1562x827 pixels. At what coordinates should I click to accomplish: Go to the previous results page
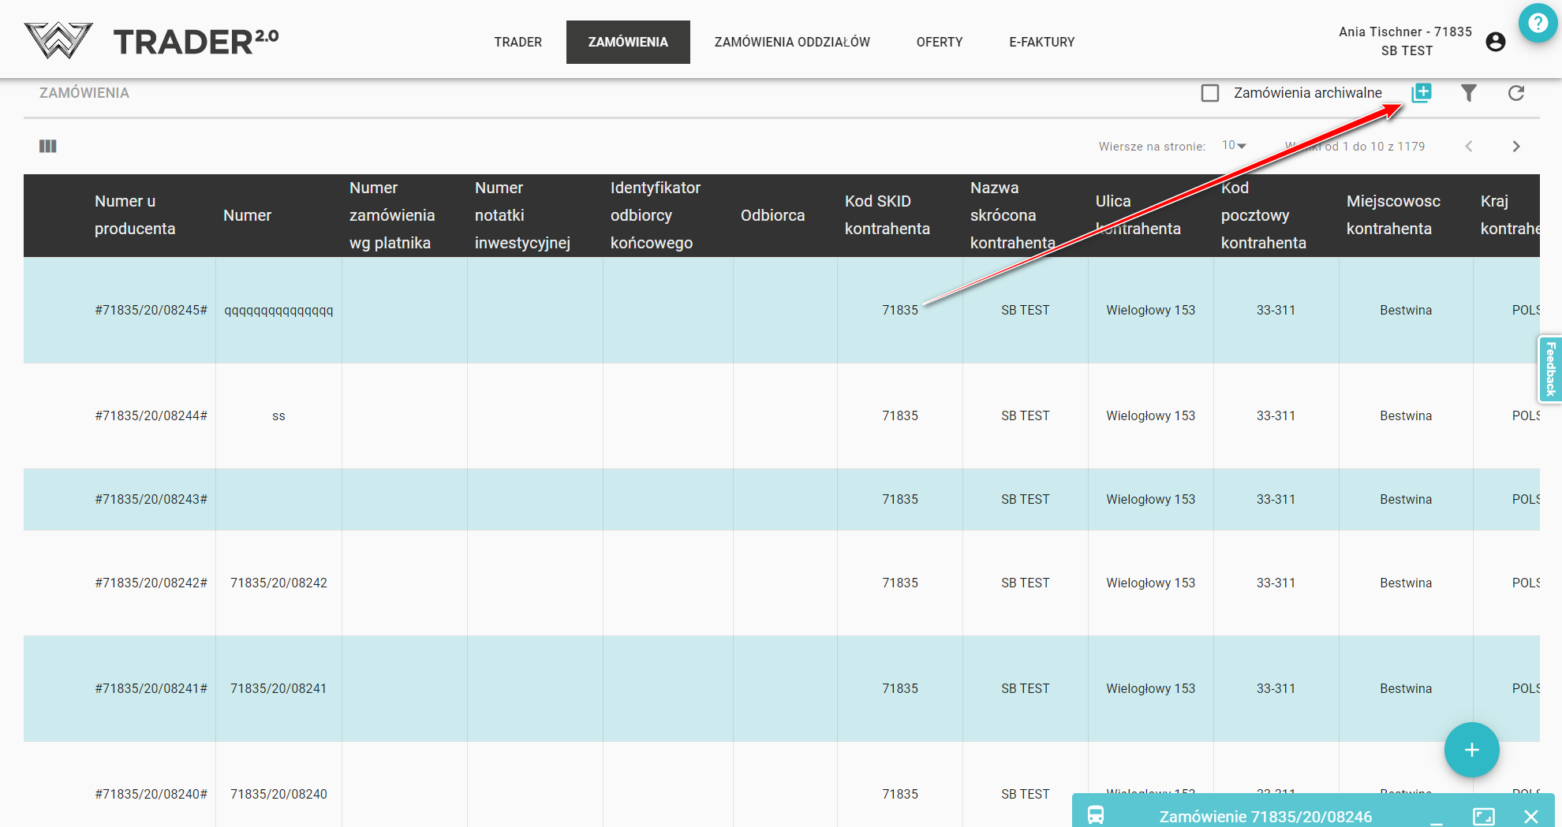[x=1469, y=146]
